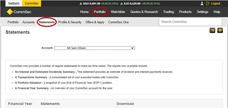Click the CommSec diamond logo
This screenshot has width=228, height=108.
click(x=10, y=12)
